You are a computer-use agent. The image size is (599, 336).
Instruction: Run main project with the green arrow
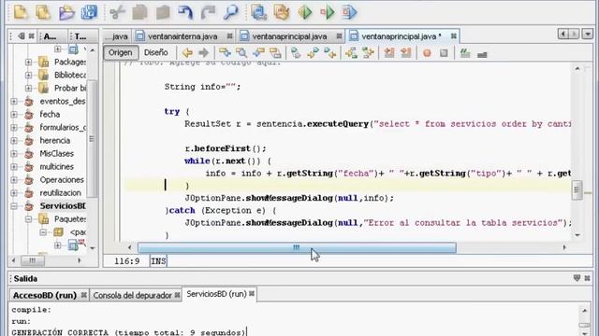(305, 12)
